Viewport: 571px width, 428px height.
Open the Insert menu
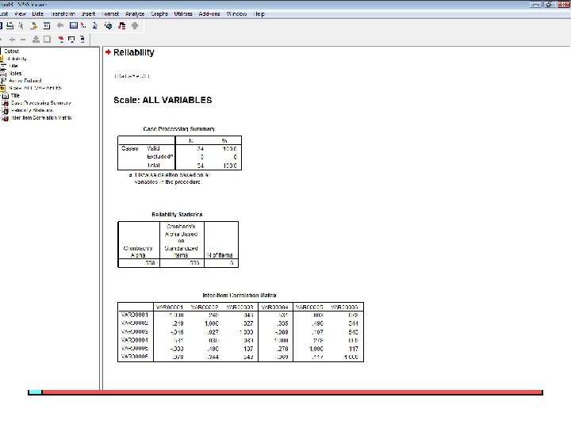(88, 13)
